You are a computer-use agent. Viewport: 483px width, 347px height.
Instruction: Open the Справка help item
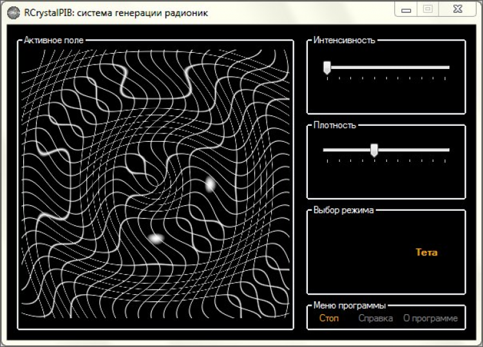tap(375, 319)
